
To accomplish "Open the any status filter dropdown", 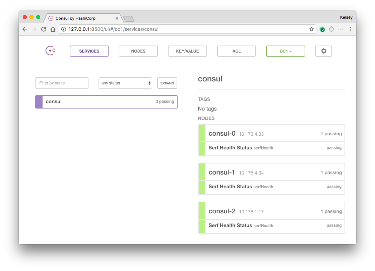I will (x=125, y=83).
